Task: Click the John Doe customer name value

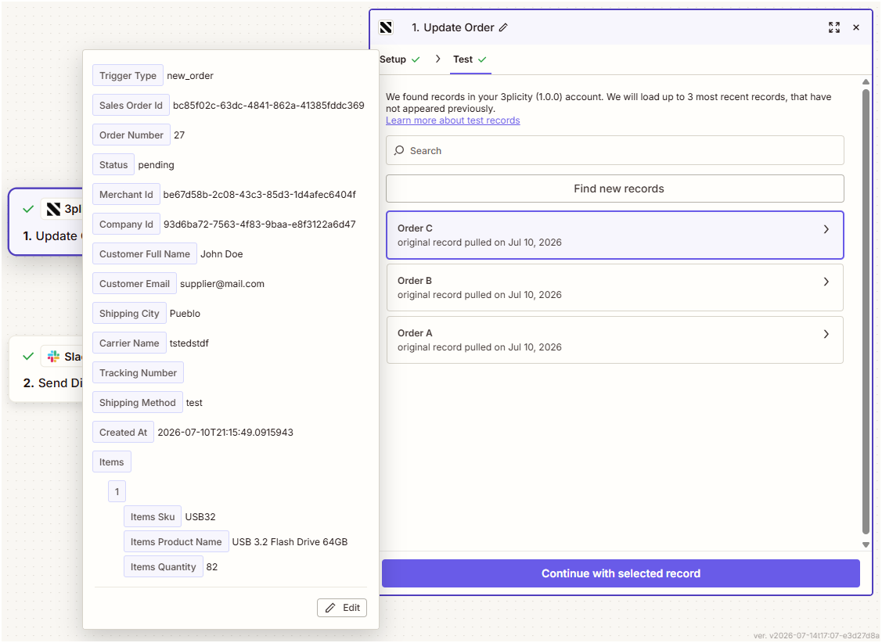Action: click(221, 254)
